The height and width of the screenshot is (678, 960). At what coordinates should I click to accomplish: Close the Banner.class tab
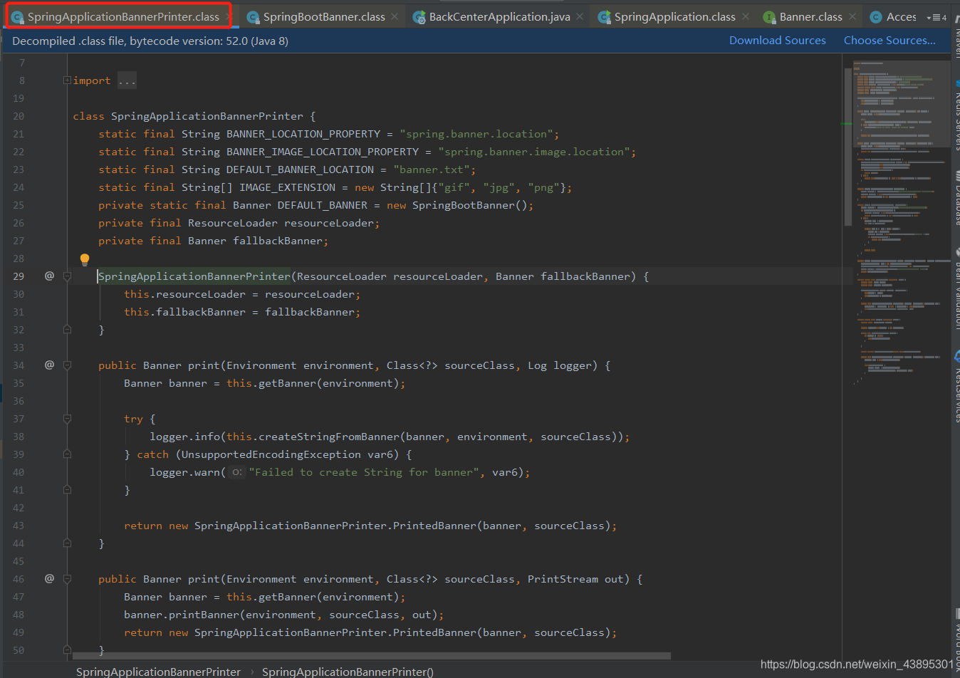(x=852, y=16)
